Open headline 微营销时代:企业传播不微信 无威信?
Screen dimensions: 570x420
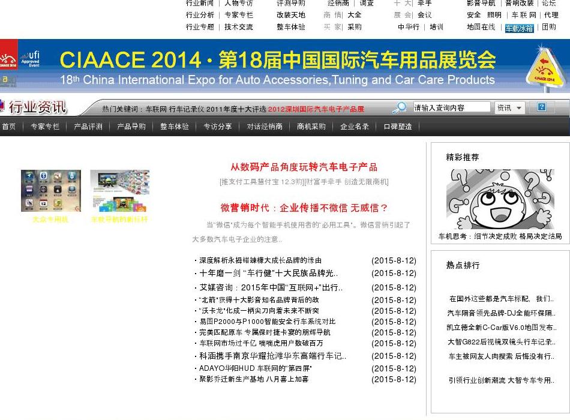point(304,208)
